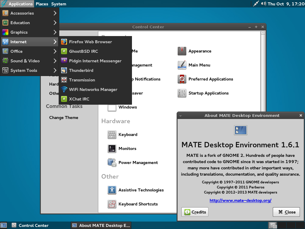Image resolution: width=305 pixels, height=229 pixels.
Task: Expand the Education submenu arrow
Action: coord(55,23)
